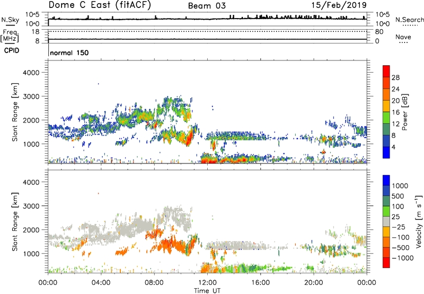
Task: Click the blue bottom of the Power colorbar
Action: (386, 152)
